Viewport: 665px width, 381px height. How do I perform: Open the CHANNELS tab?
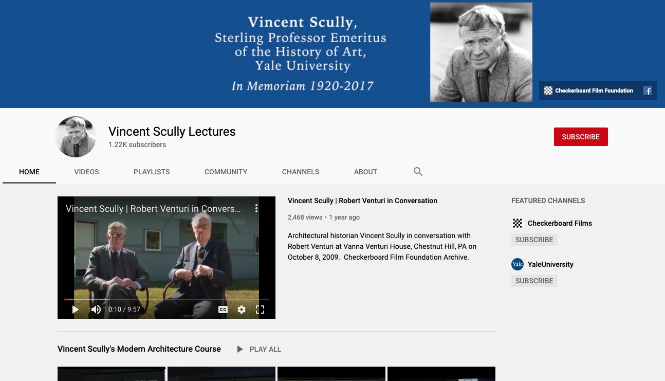(301, 172)
